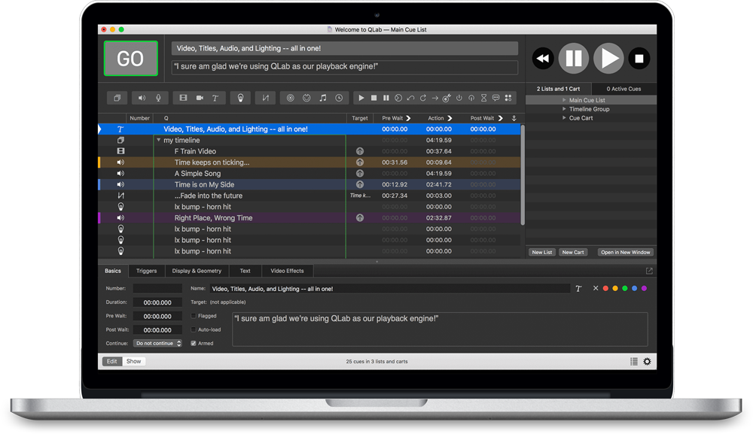Check the Auto-load option
Image resolution: width=753 pixels, height=434 pixels.
[194, 329]
